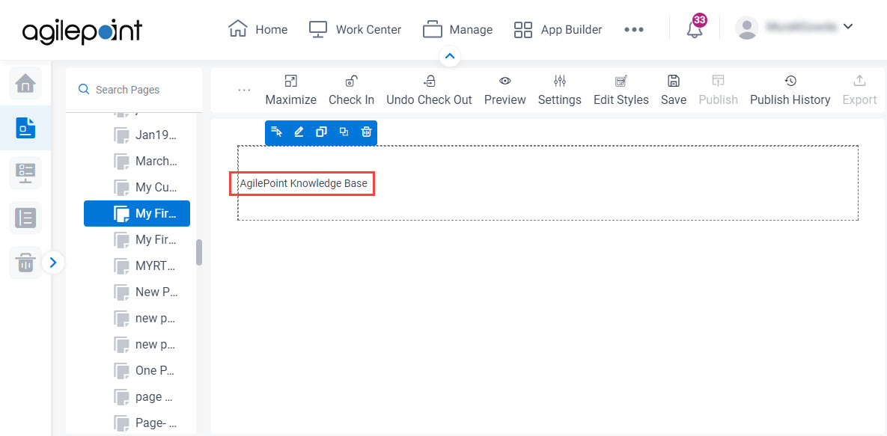Open page Settings
This screenshot has width=887, height=436.
point(559,90)
